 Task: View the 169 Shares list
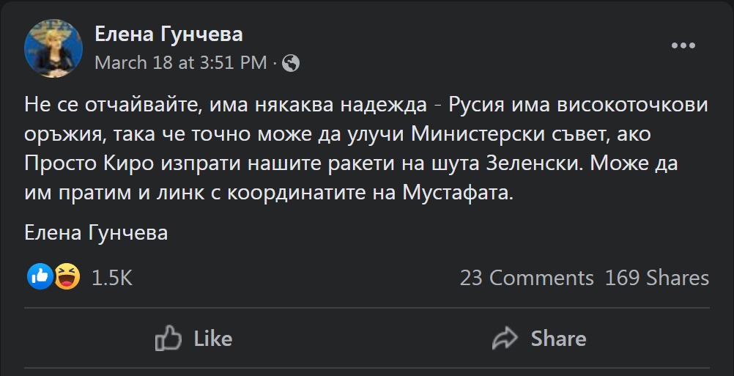coord(656,278)
